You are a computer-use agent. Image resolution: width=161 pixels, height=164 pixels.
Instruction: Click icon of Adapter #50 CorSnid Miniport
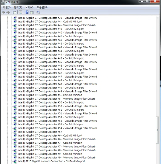15,102
